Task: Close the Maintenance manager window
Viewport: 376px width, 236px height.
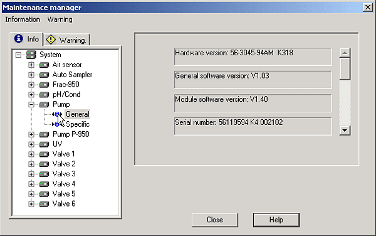Action: pyautogui.click(x=368, y=8)
